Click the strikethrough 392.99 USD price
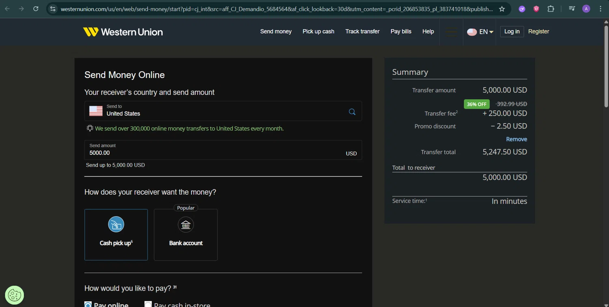 [512, 104]
